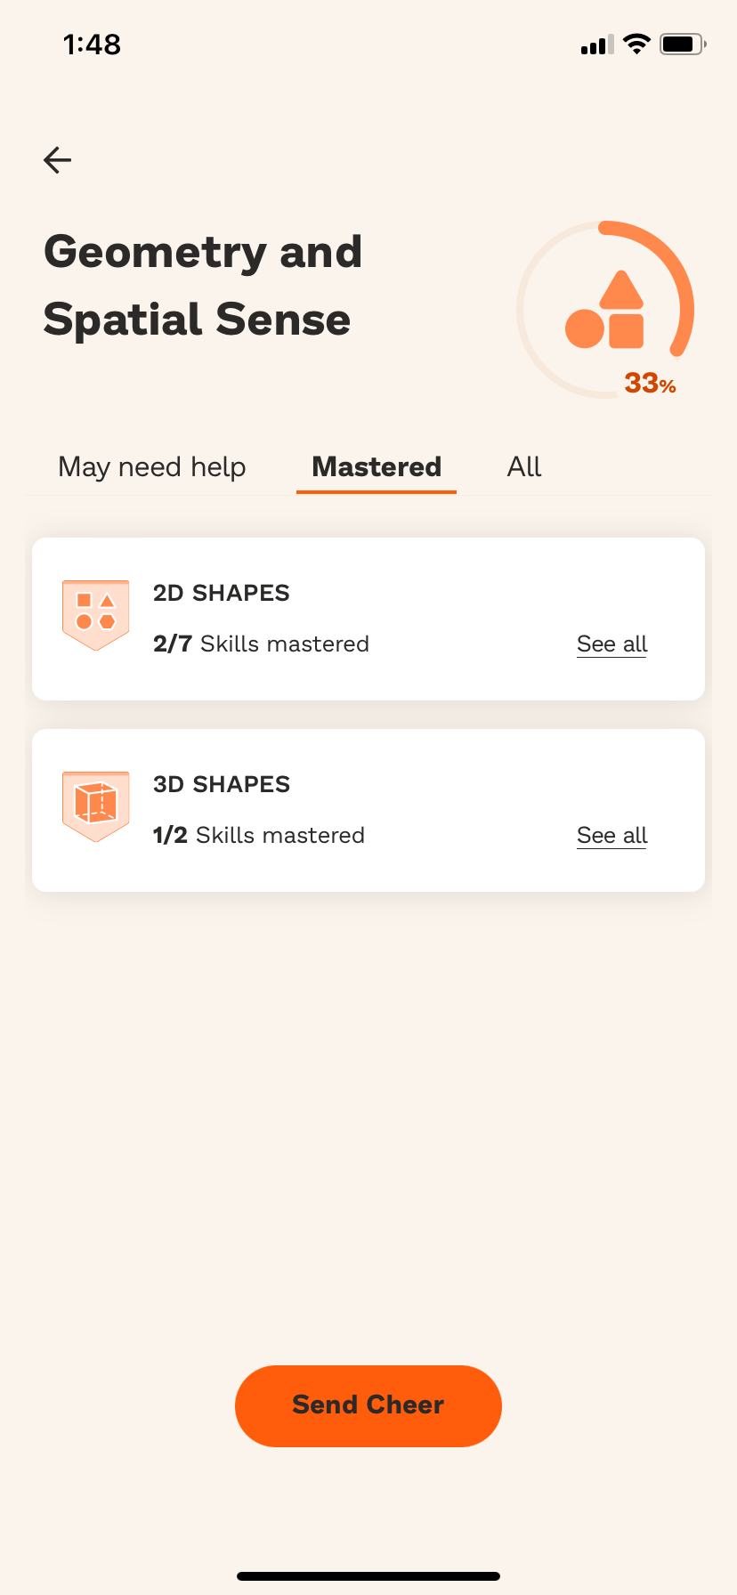
Task: Tap the battery status icon
Action: pyautogui.click(x=683, y=44)
